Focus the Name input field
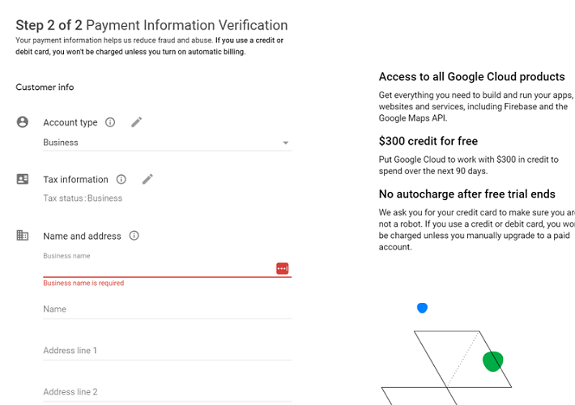The height and width of the screenshot is (405, 575). pyautogui.click(x=166, y=309)
